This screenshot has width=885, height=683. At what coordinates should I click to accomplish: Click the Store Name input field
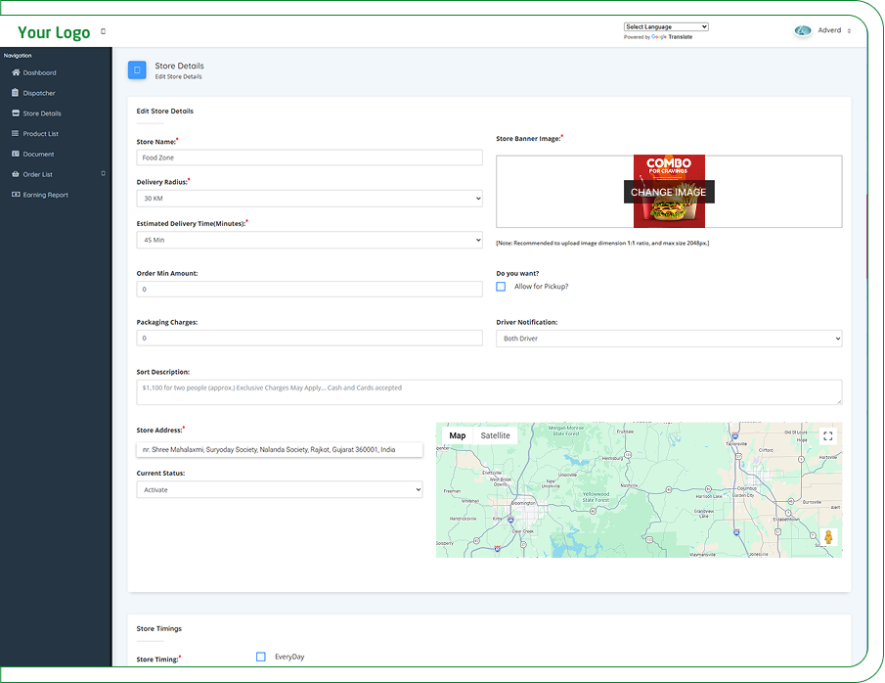pyautogui.click(x=309, y=158)
